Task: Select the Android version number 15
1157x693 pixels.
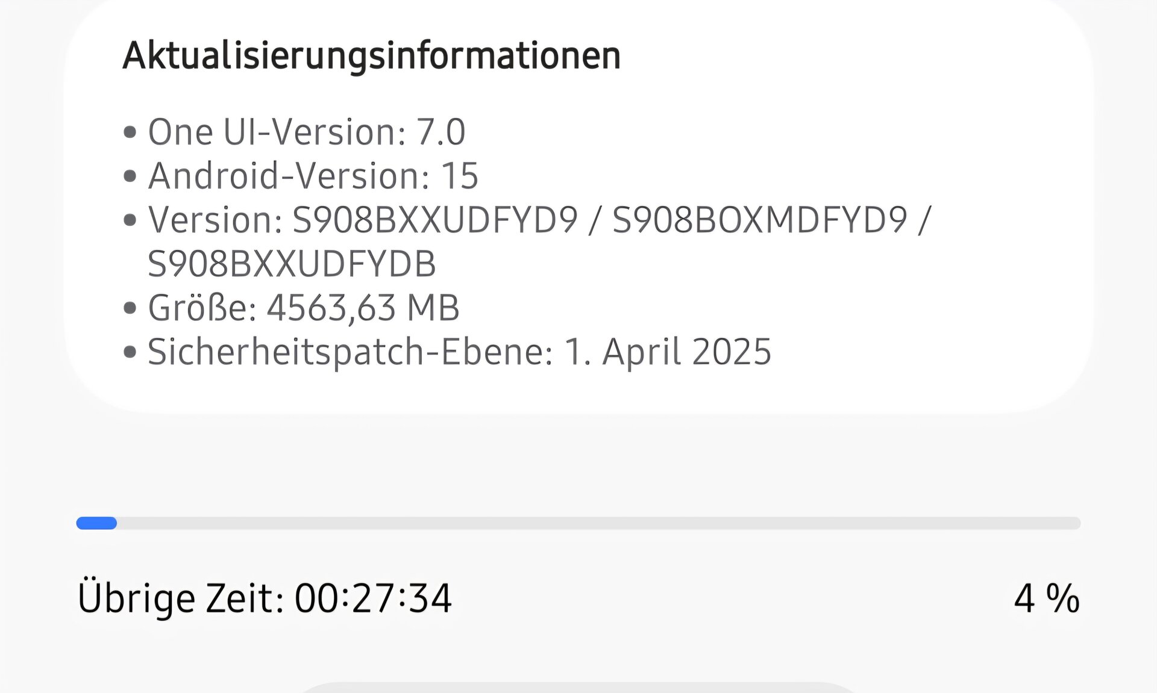Action: click(460, 176)
